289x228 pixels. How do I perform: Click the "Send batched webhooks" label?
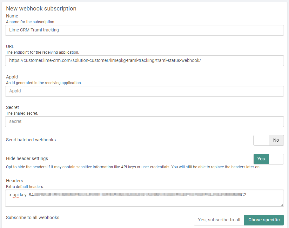31,139
